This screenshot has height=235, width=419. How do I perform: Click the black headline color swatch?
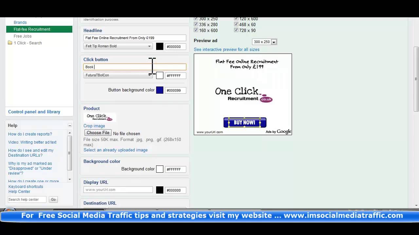point(159,46)
